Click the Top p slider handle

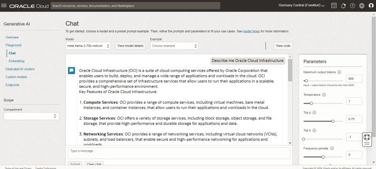(333, 121)
